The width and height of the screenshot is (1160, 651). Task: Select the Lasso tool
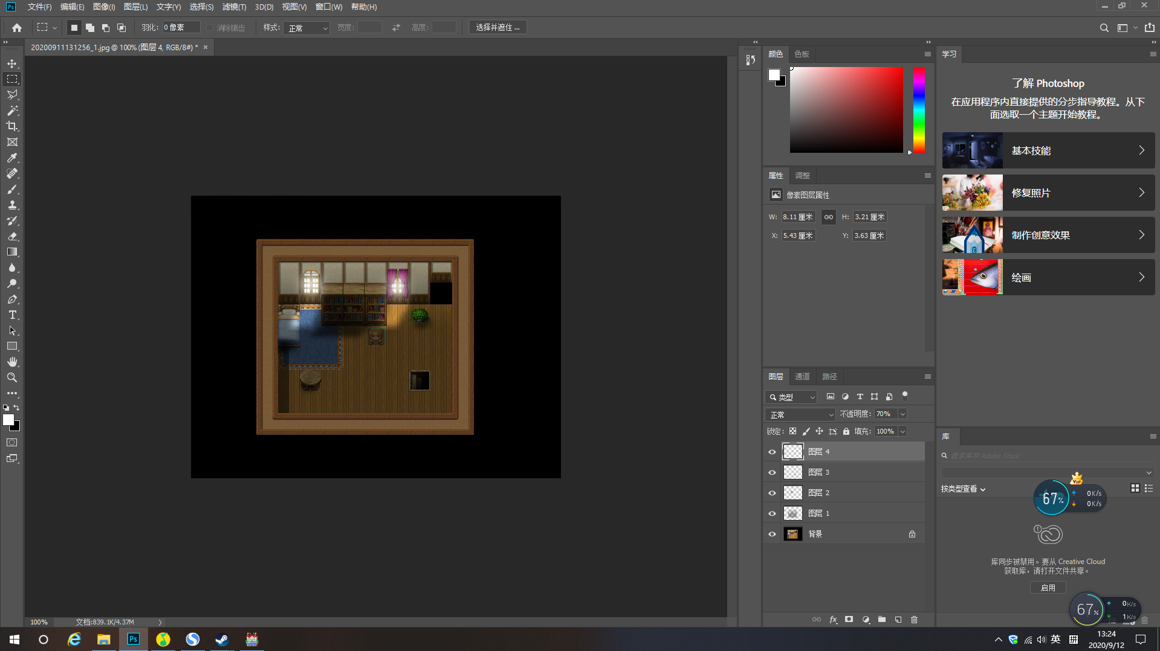12,95
